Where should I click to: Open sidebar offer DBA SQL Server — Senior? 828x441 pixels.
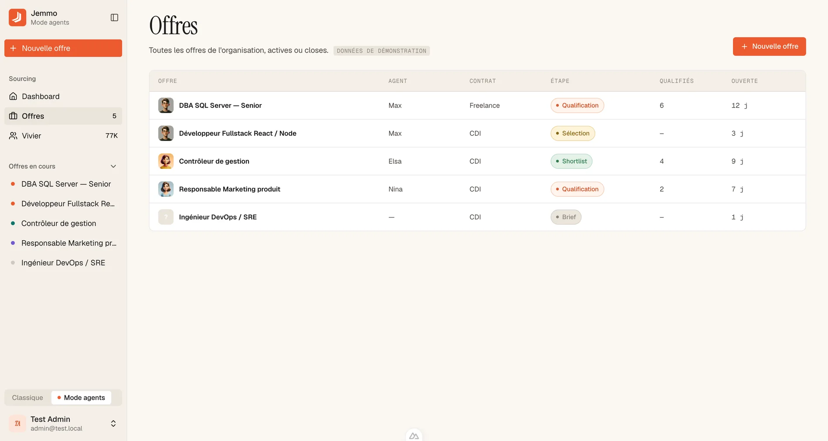click(x=63, y=184)
